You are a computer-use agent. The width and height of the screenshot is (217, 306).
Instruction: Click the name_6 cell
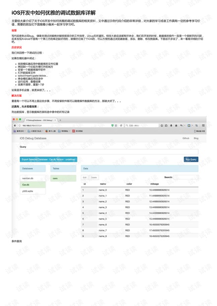[x=103, y=225]
